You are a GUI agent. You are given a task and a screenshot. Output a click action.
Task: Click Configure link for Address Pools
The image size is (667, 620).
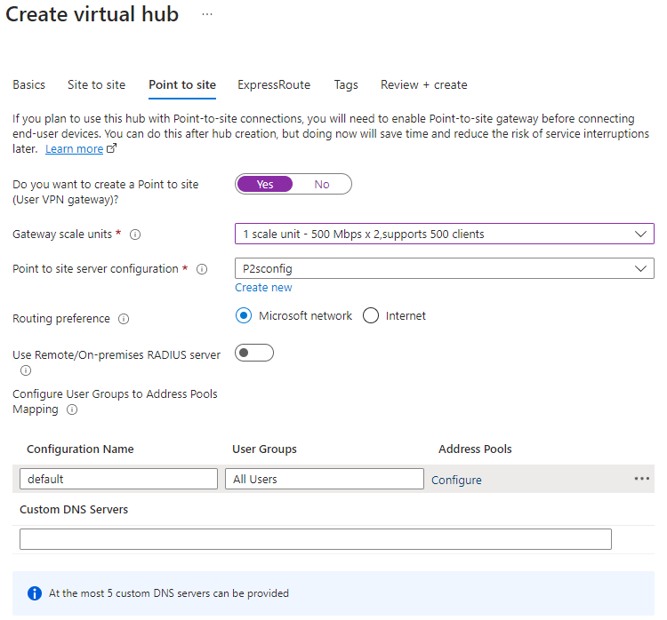[456, 480]
